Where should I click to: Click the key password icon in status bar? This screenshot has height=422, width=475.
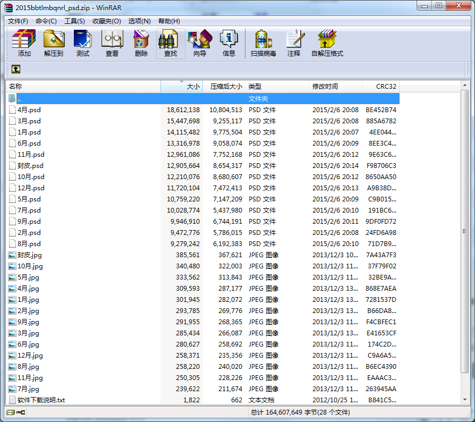(x=21, y=412)
